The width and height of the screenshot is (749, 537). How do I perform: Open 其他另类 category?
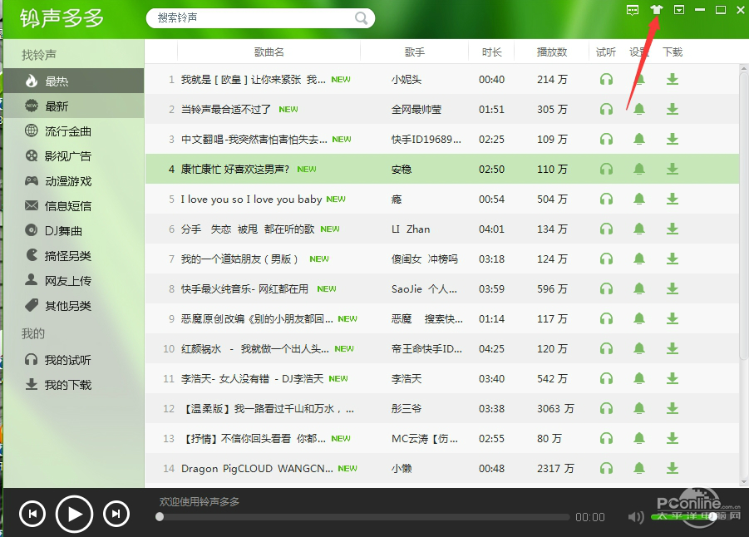(x=73, y=305)
